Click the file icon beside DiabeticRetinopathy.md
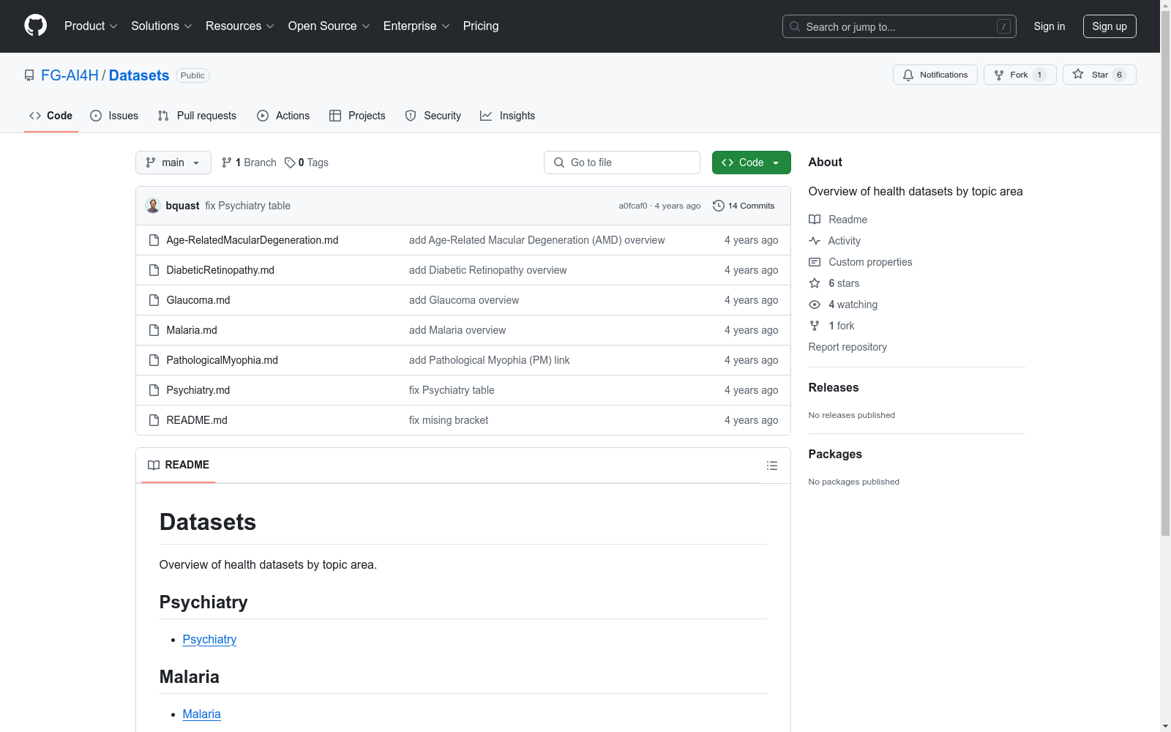Image resolution: width=1171 pixels, height=732 pixels. click(x=154, y=270)
